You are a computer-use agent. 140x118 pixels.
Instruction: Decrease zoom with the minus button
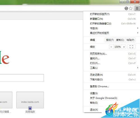coord(111,47)
